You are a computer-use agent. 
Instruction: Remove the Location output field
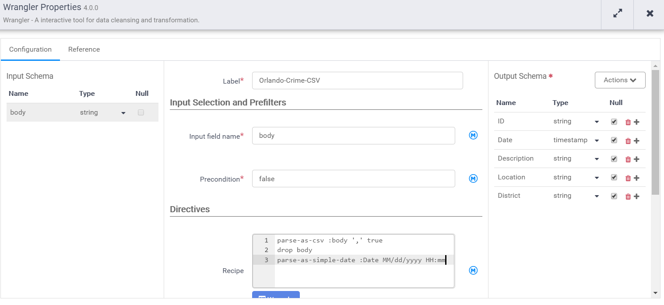628,178
